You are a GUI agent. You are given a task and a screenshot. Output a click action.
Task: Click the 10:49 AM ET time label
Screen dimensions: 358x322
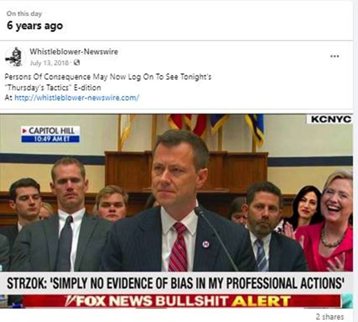click(x=50, y=139)
